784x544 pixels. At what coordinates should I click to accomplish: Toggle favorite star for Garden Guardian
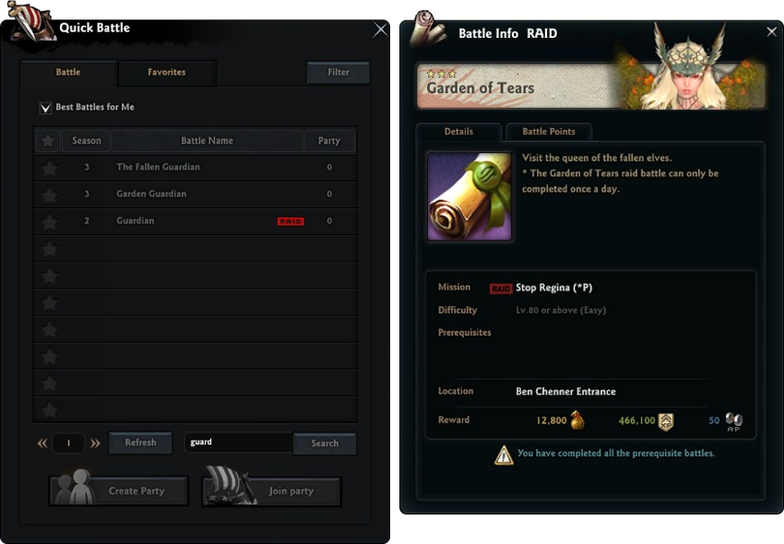point(50,195)
